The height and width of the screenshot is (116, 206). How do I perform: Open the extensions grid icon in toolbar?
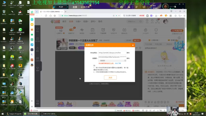[171, 16]
